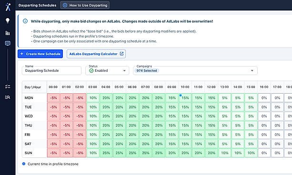Viewport: 292px width, 175px height.
Task: Select the message panel icon in sidebar
Action: point(8,43)
